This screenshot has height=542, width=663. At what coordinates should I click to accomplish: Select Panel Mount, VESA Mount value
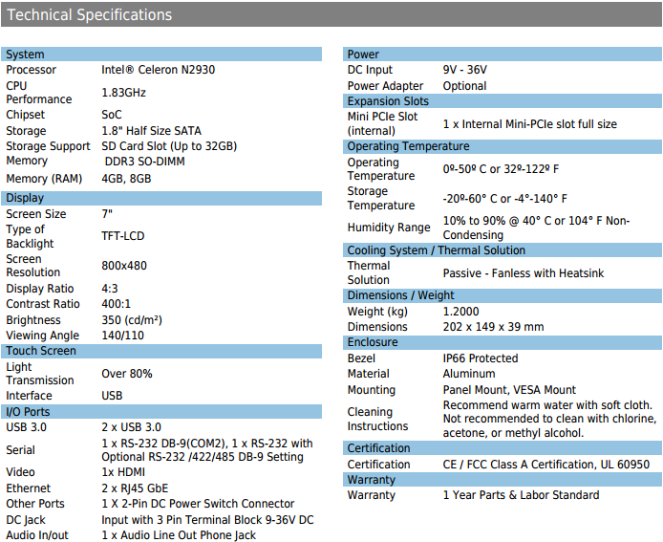pos(509,390)
